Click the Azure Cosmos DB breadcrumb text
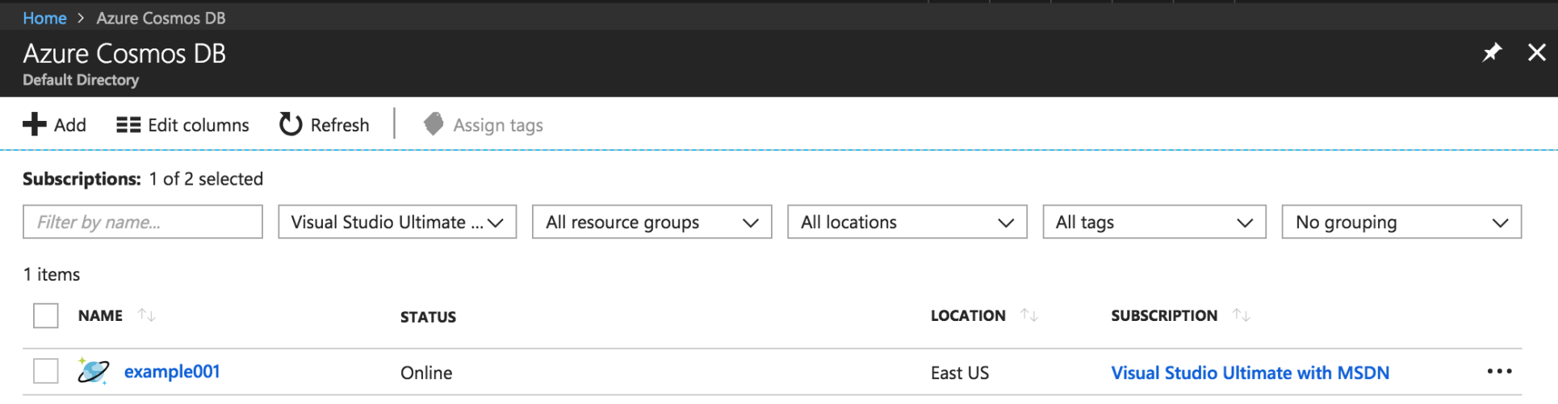This screenshot has height=404, width=1558. [x=161, y=18]
